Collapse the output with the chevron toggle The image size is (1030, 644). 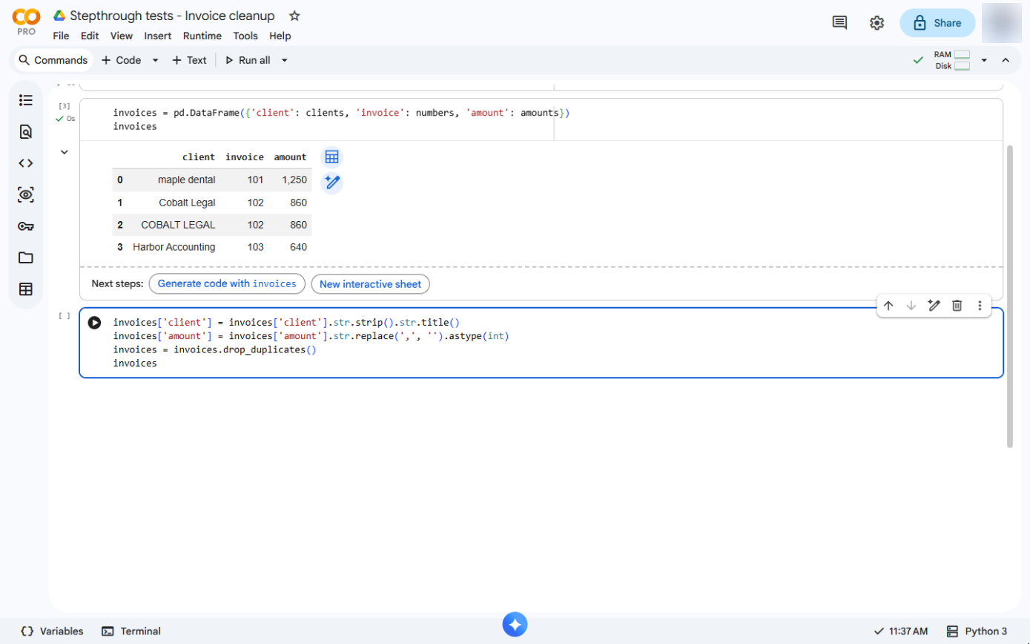coord(65,152)
